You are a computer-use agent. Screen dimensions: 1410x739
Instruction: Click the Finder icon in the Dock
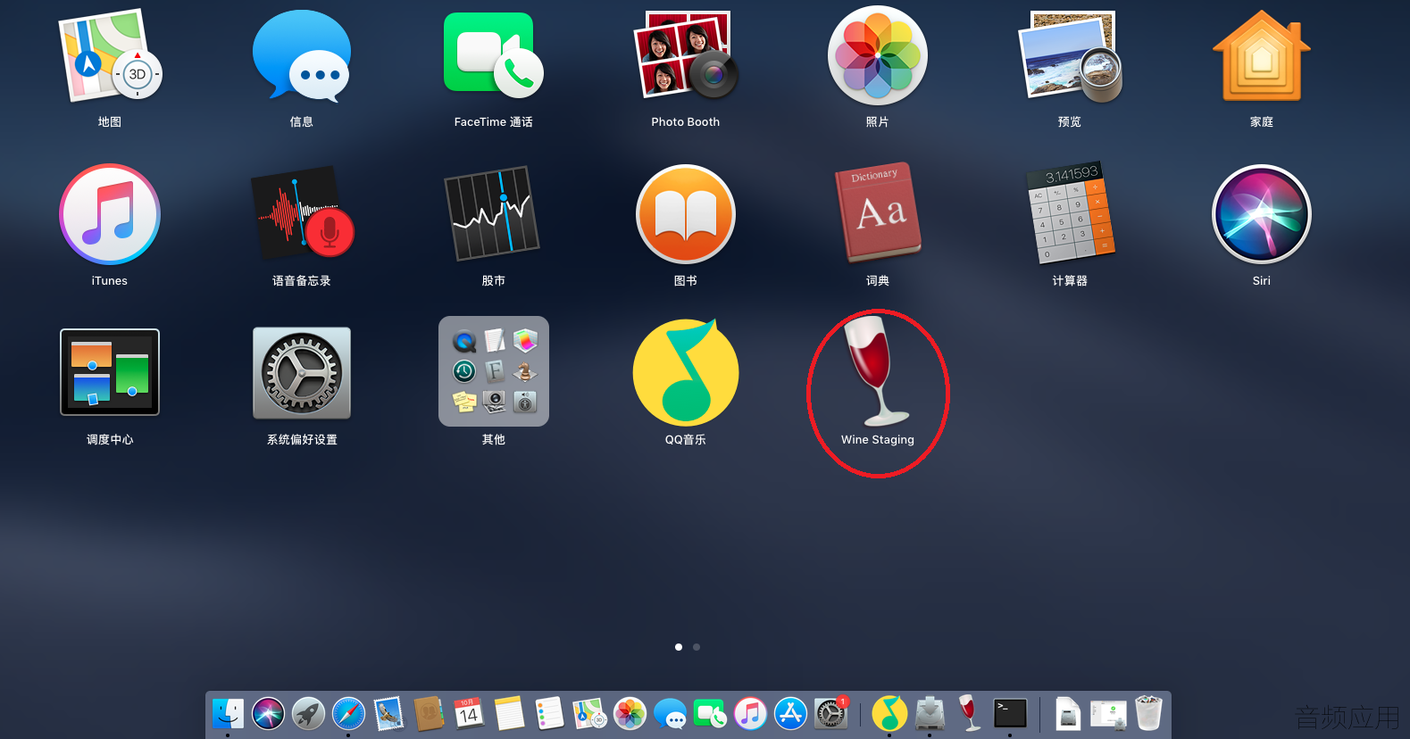pyautogui.click(x=228, y=714)
